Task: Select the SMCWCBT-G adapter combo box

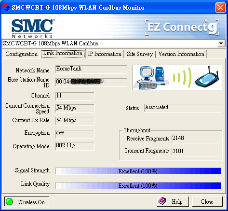Action: 114,43
